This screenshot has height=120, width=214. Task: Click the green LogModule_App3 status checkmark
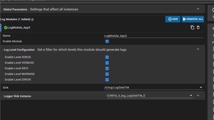(x=6, y=28)
